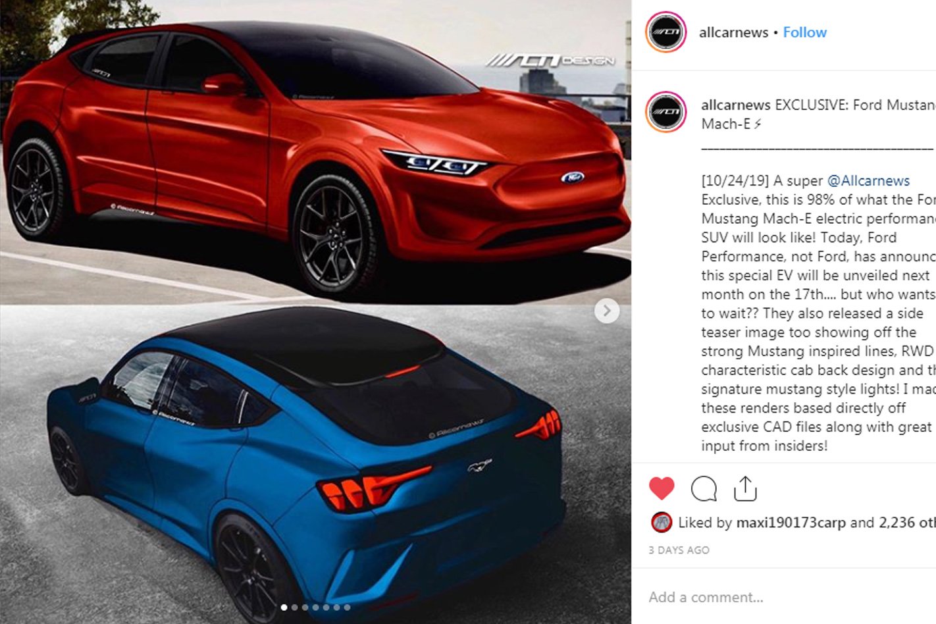Click the allcarnews avatar beside the caption
The width and height of the screenshot is (936, 624).
[665, 112]
